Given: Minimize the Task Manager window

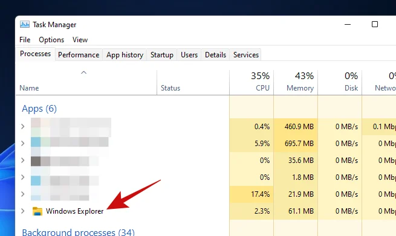Looking at the screenshot, I should click(348, 25).
